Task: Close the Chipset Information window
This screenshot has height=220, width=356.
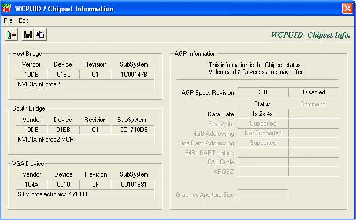Action: (347, 9)
